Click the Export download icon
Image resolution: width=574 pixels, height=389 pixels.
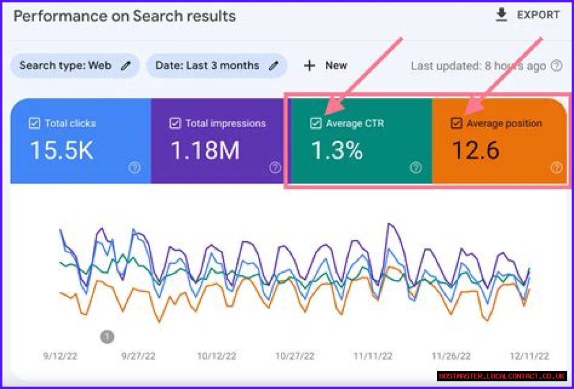point(501,15)
